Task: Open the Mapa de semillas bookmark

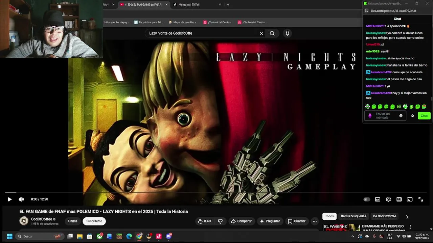Action: point(183,22)
